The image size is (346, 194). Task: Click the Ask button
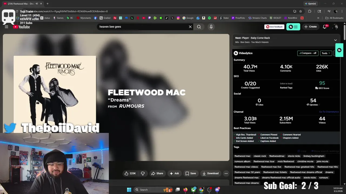174,174
